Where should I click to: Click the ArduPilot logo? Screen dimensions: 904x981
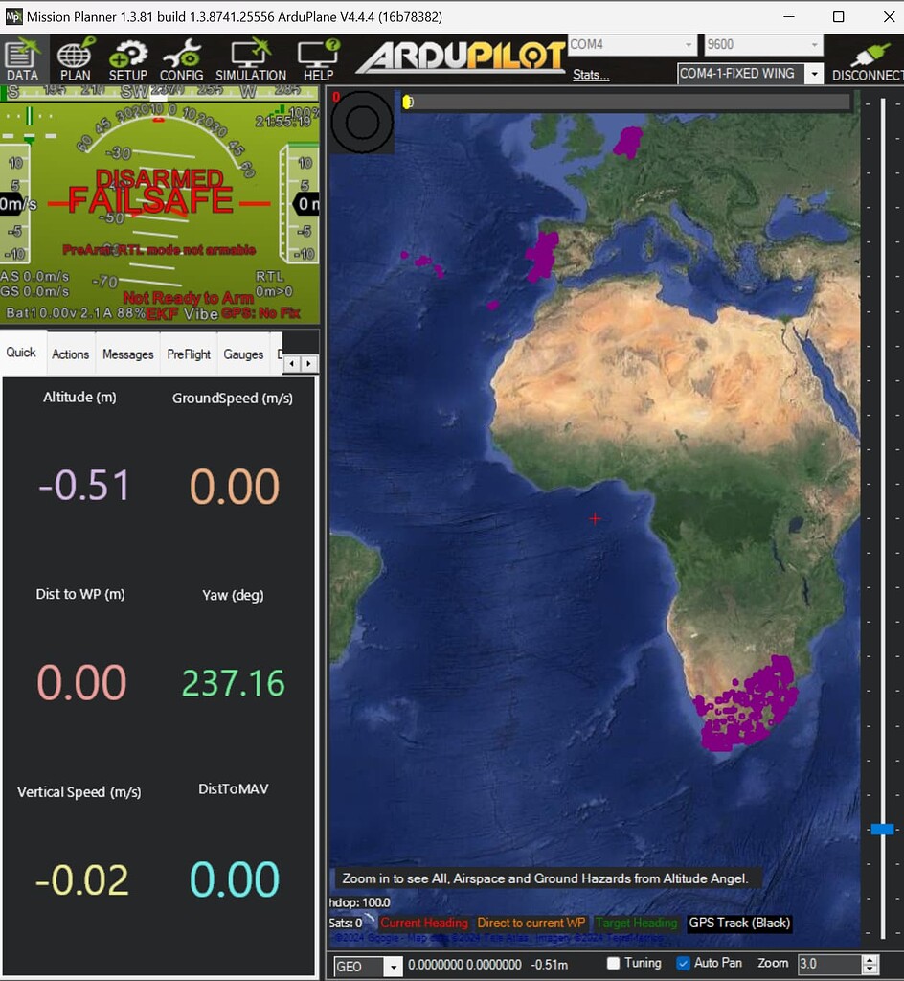[461, 57]
